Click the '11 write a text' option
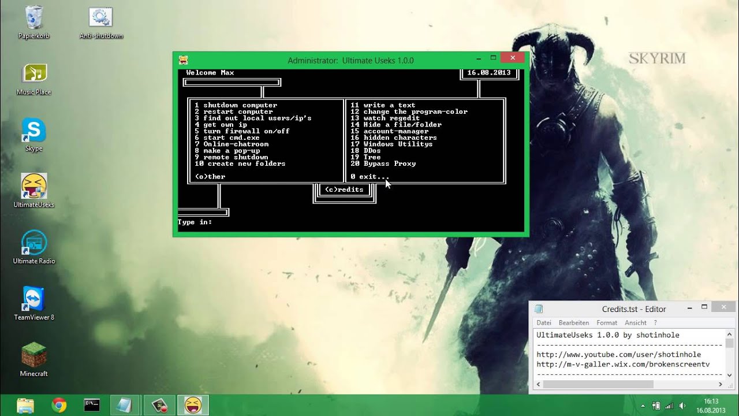The height and width of the screenshot is (416, 739). tap(383, 105)
